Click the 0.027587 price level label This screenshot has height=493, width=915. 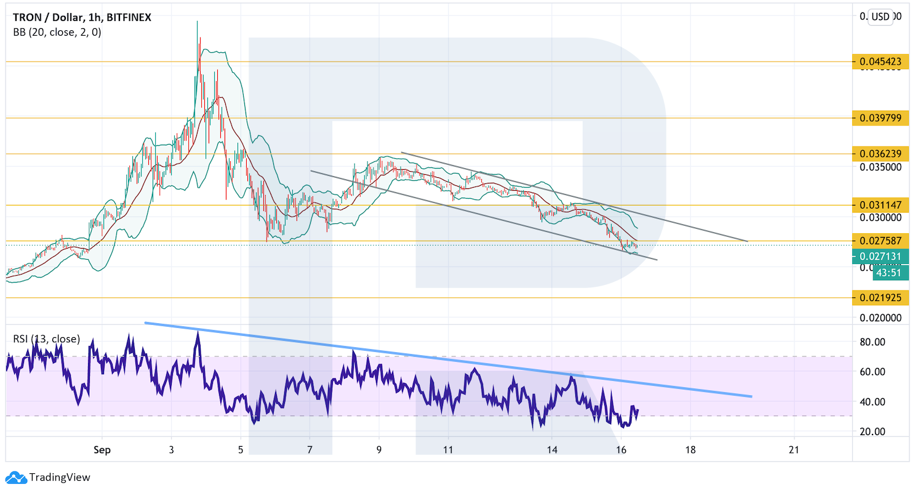(x=880, y=240)
